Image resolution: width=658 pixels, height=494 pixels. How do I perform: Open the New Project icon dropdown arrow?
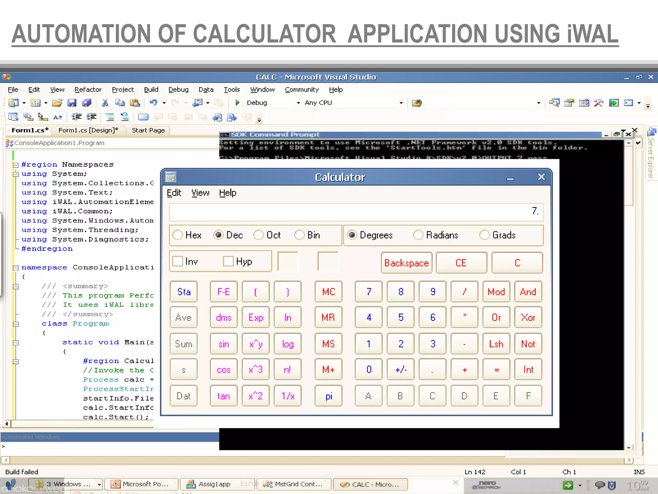point(24,103)
